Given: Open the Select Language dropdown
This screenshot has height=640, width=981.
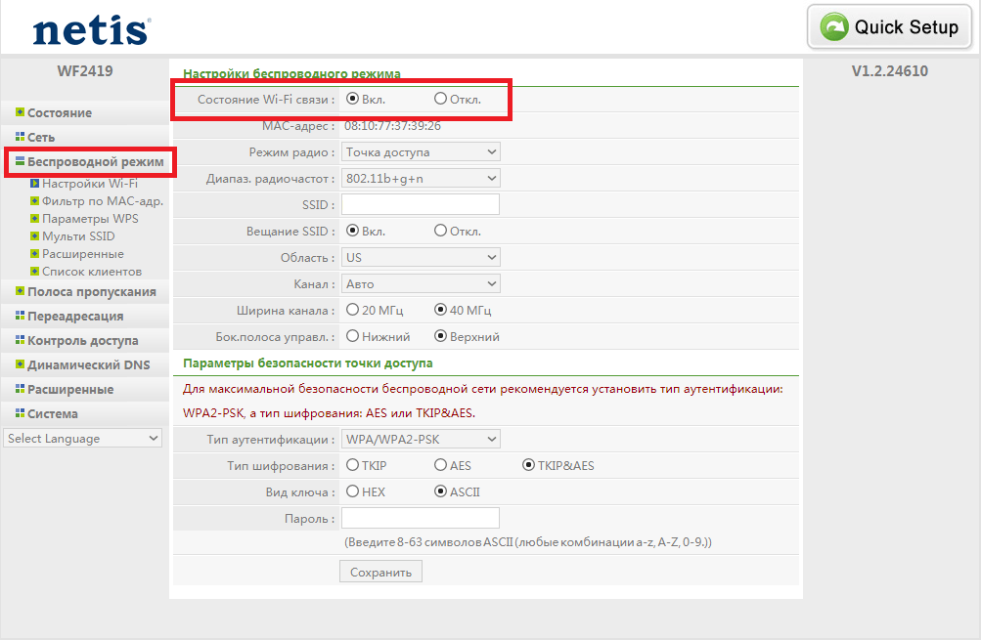Looking at the screenshot, I should coord(82,439).
